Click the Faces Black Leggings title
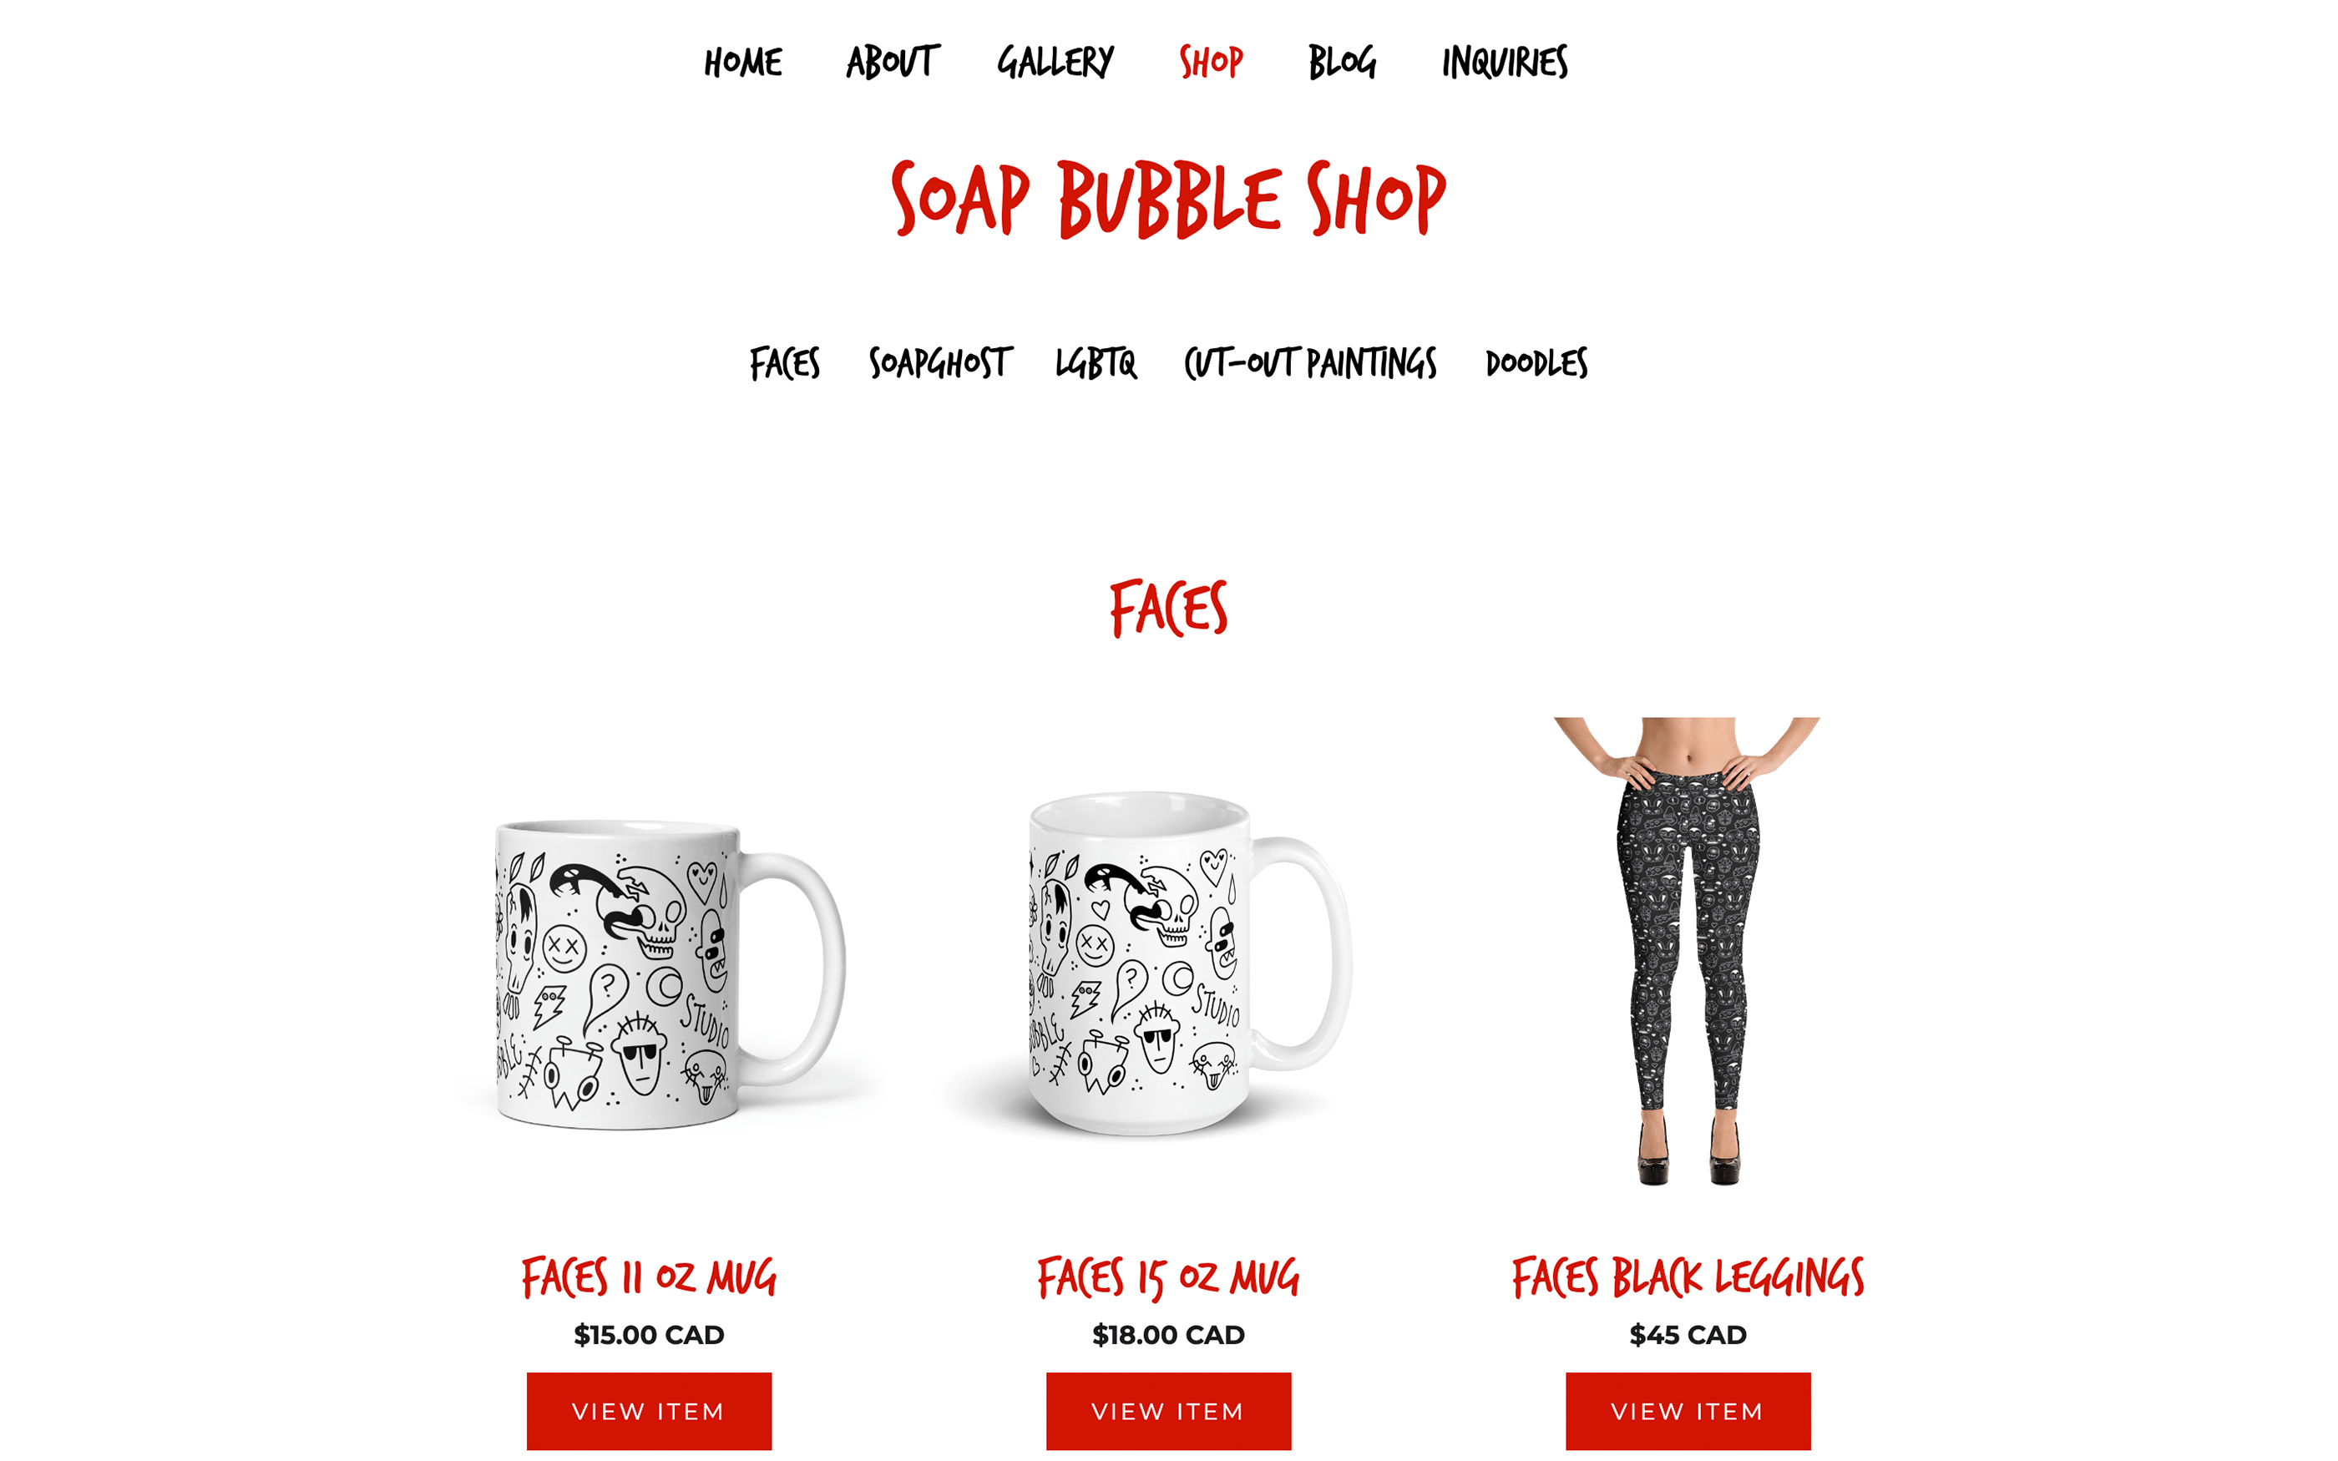 click(x=1688, y=1277)
